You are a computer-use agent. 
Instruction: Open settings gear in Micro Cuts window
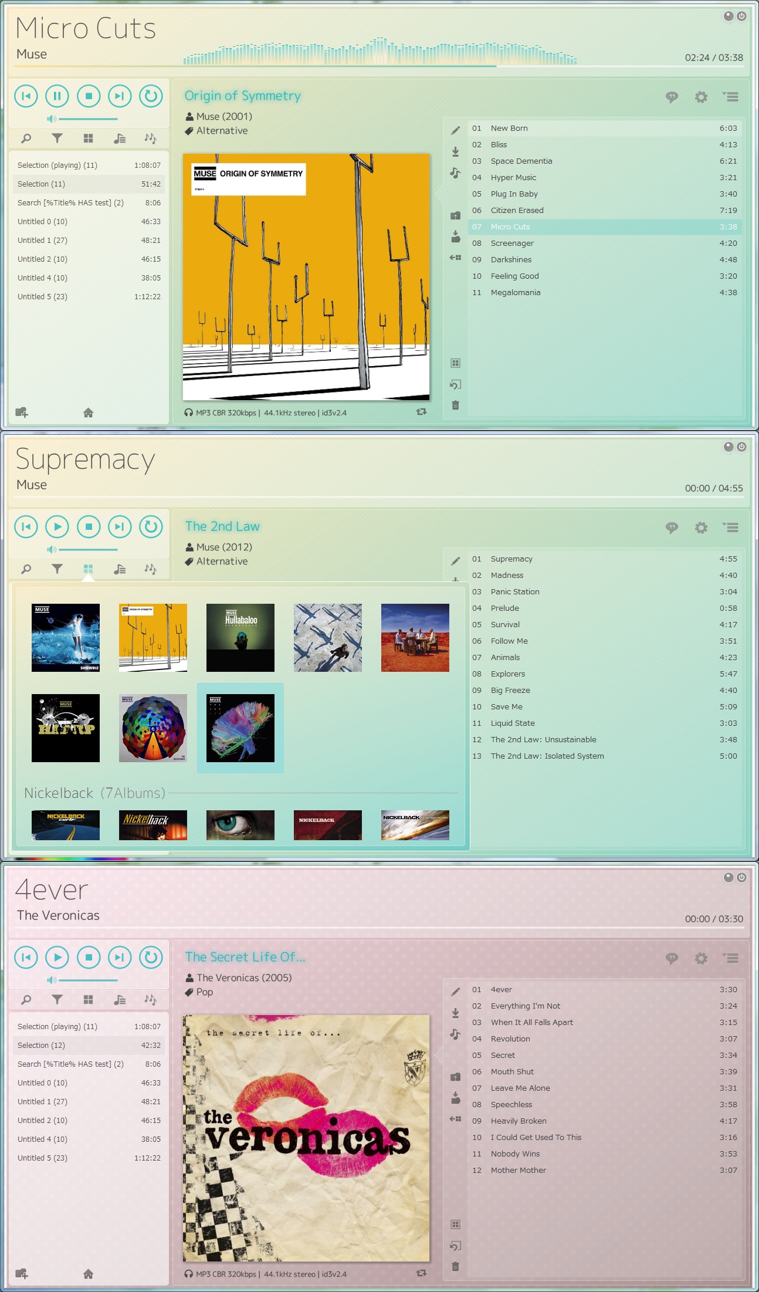pos(701,97)
